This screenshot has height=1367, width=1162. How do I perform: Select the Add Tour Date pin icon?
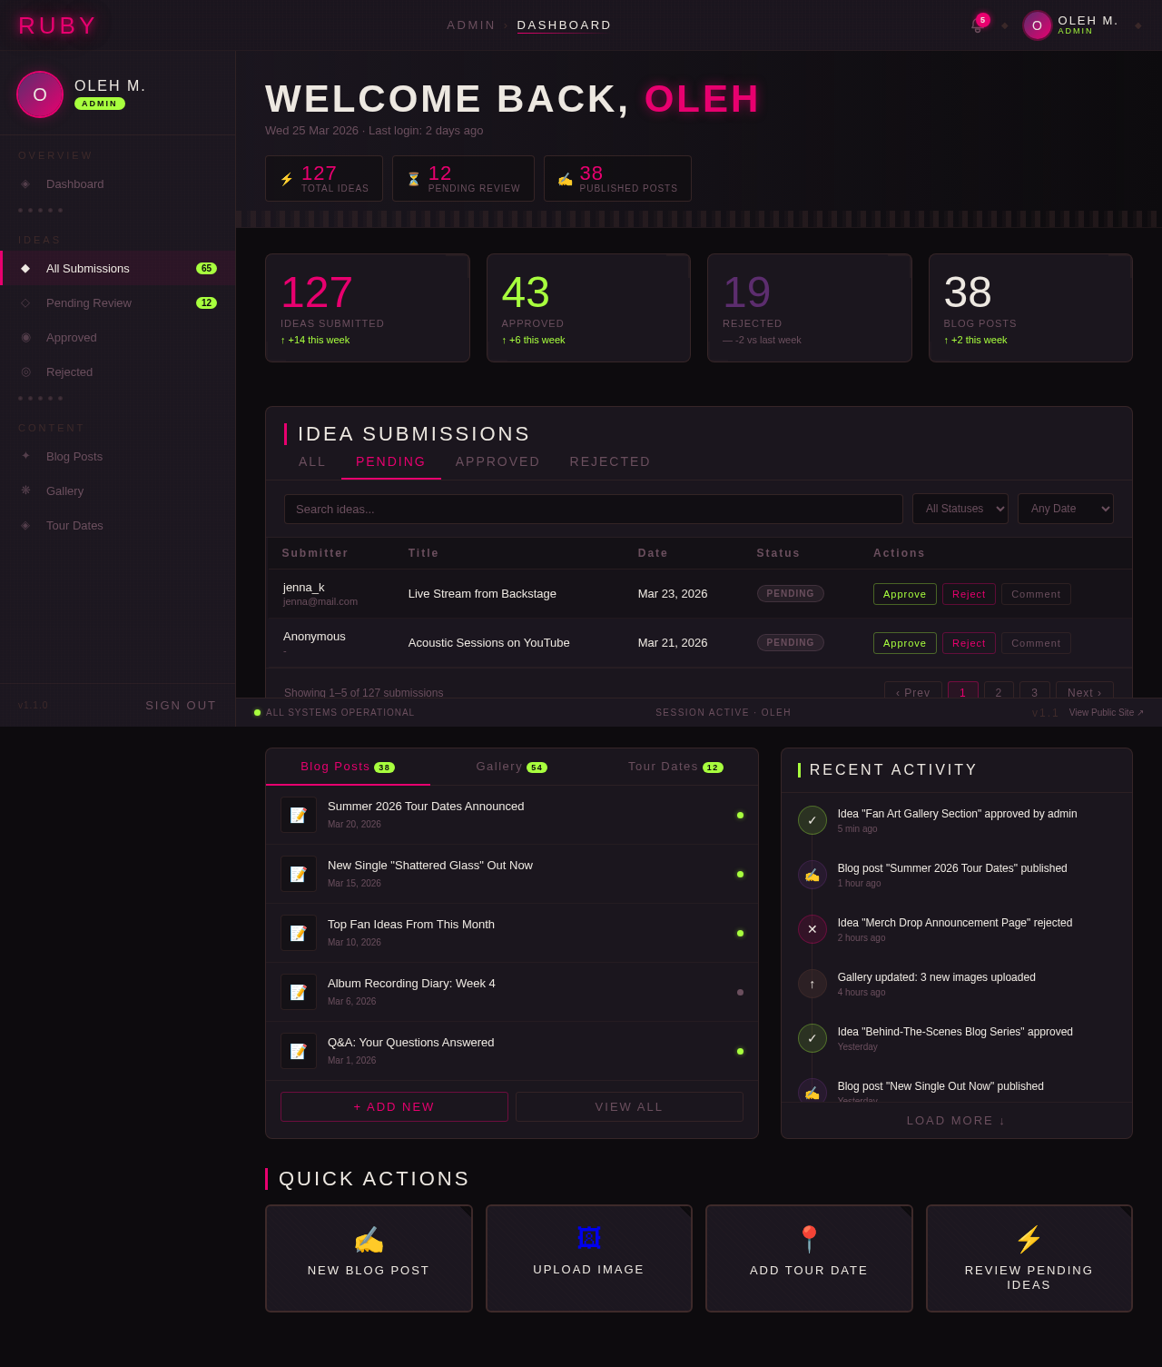(808, 1237)
